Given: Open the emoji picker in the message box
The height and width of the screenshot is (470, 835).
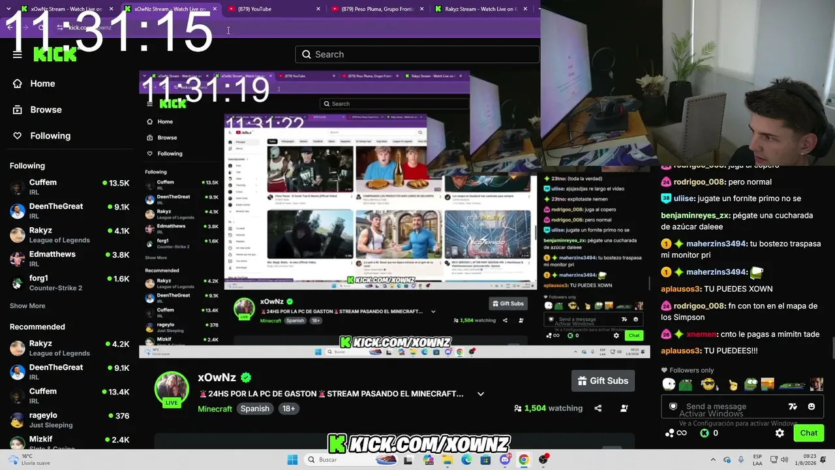Looking at the screenshot, I should coord(812,406).
